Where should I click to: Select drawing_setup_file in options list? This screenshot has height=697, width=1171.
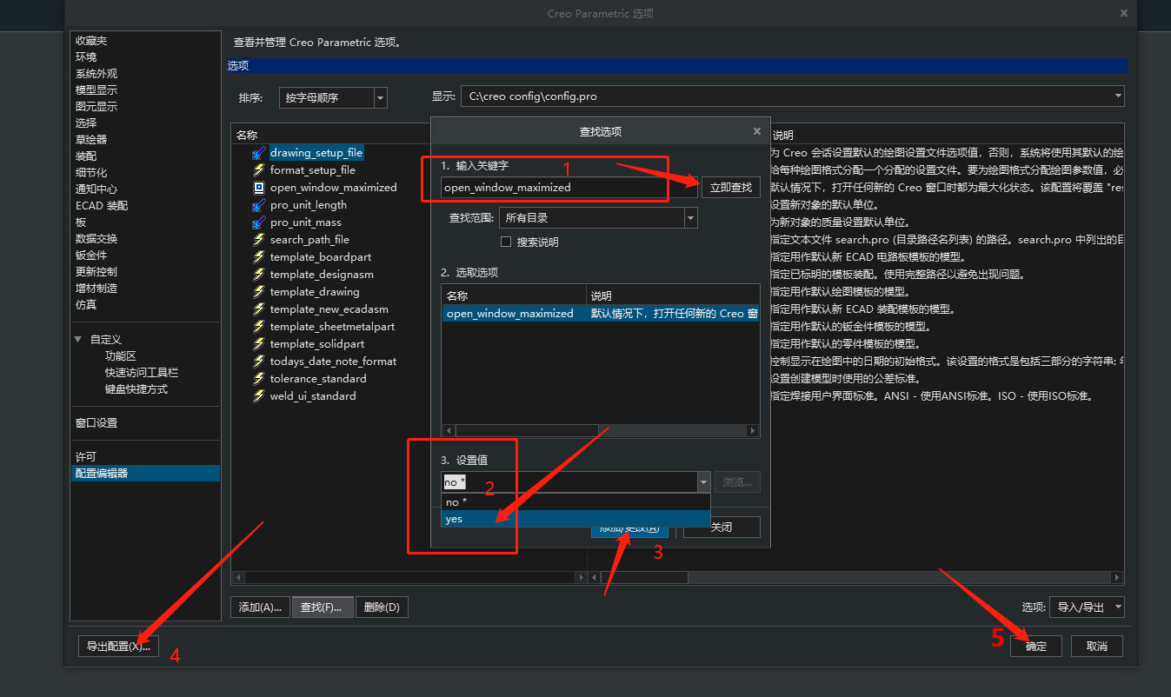pos(316,153)
